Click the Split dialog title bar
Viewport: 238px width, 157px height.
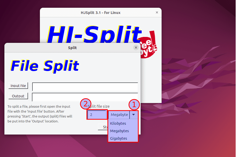click(73, 48)
